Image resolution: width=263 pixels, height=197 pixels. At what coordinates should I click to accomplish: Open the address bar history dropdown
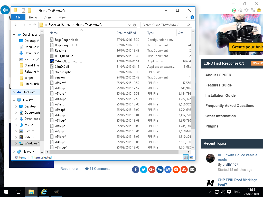(129, 25)
